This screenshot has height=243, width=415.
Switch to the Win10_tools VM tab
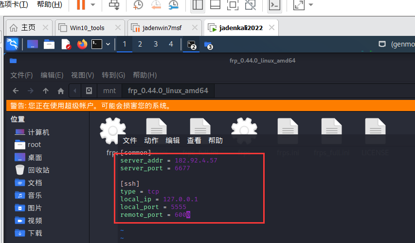87,28
